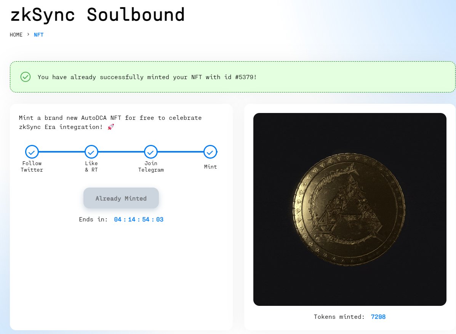
Task: Click the breadcrumb chevron separator
Action: [x=28, y=34]
